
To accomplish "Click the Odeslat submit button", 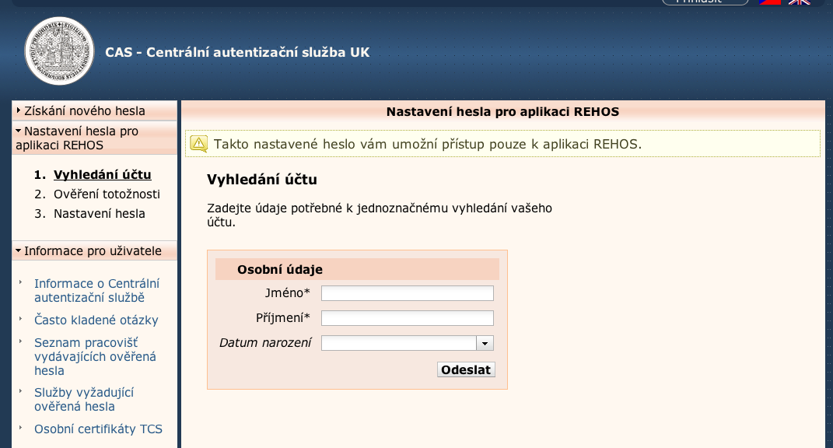I will 466,370.
